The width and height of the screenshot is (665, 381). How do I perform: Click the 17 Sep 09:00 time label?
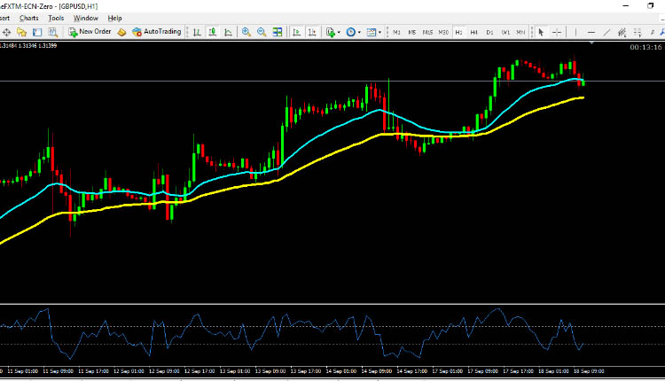pos(482,371)
